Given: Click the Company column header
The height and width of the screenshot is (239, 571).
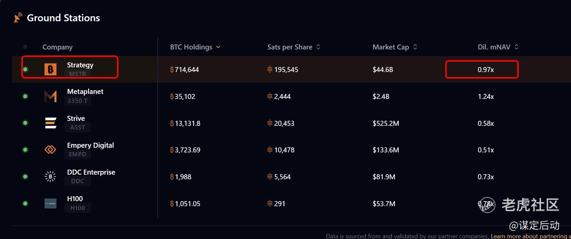Looking at the screenshot, I should pyautogui.click(x=57, y=47).
